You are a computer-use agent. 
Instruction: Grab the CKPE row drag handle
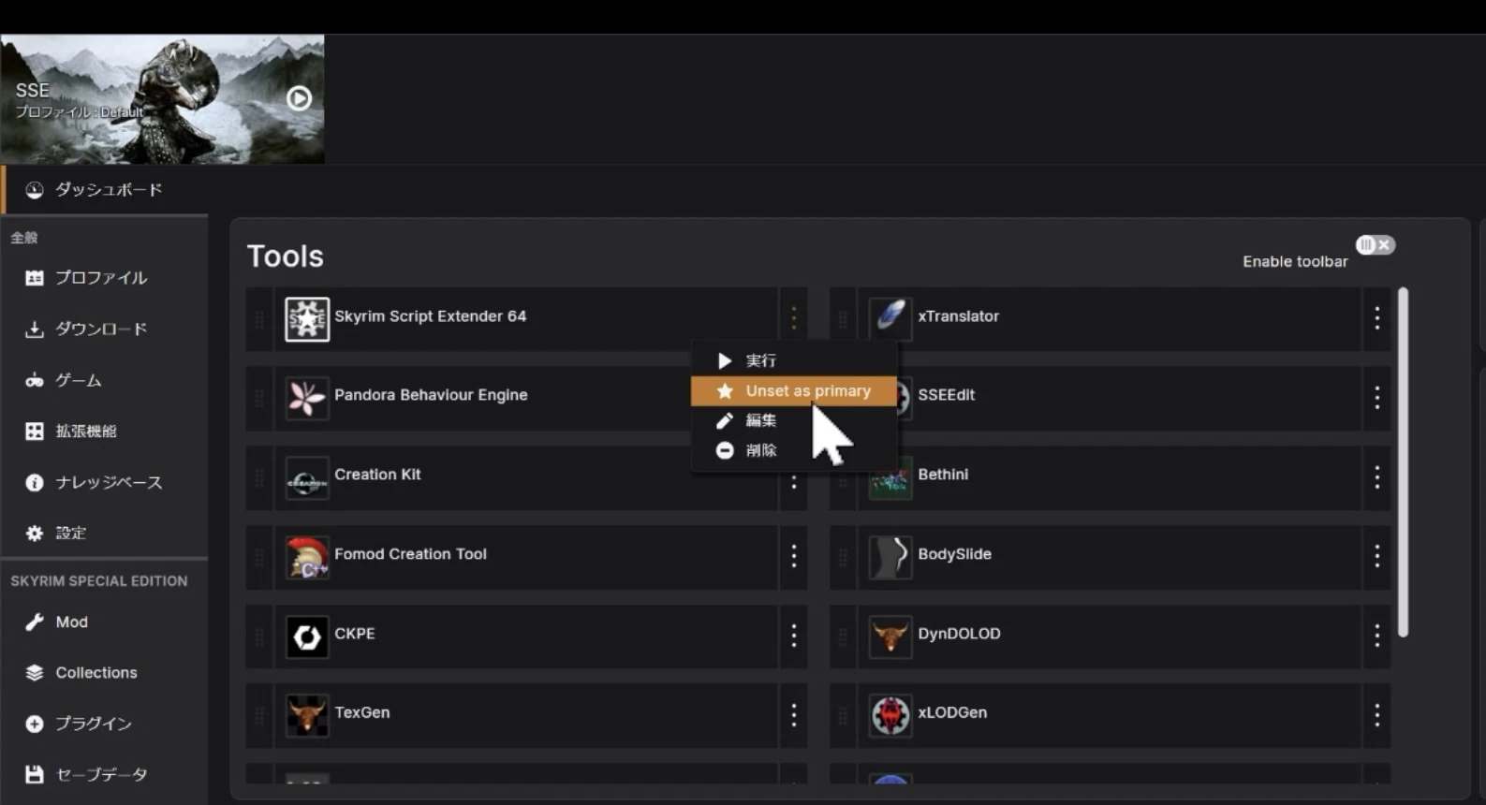[x=259, y=637]
